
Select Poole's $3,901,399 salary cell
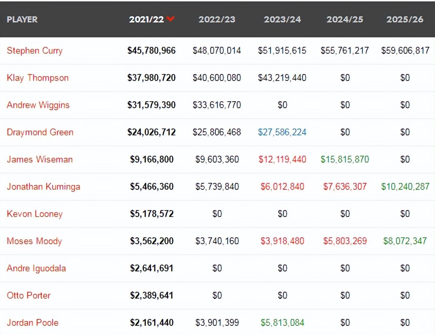[x=217, y=323]
